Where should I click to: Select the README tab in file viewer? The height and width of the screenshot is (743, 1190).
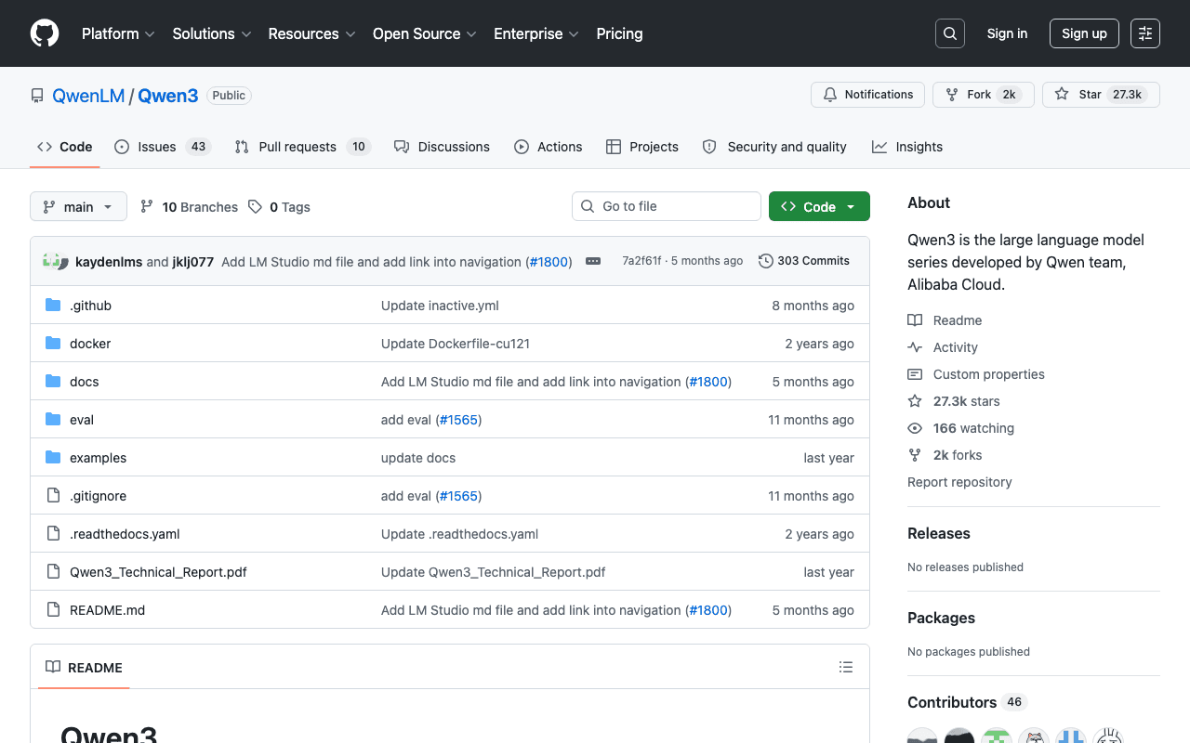[84, 667]
